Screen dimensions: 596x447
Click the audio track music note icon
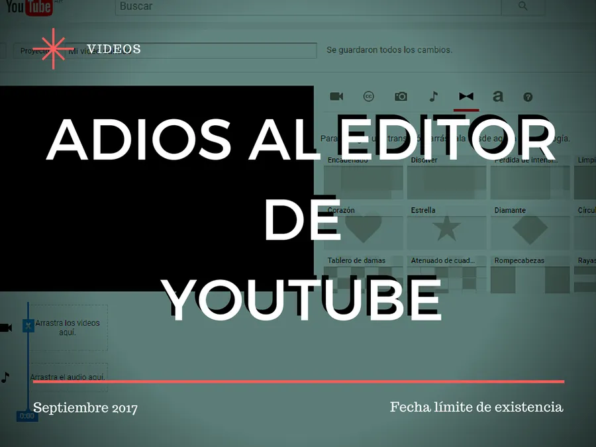click(6, 379)
